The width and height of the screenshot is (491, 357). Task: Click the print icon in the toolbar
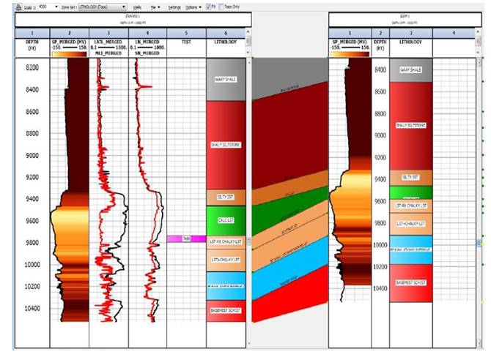[7, 6]
